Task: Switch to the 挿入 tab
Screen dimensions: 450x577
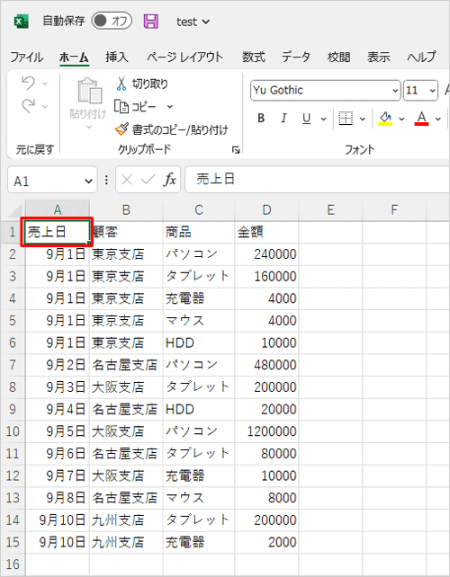Action: click(x=116, y=57)
